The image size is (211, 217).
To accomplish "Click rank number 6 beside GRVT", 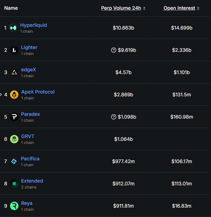I will [x=6, y=139].
